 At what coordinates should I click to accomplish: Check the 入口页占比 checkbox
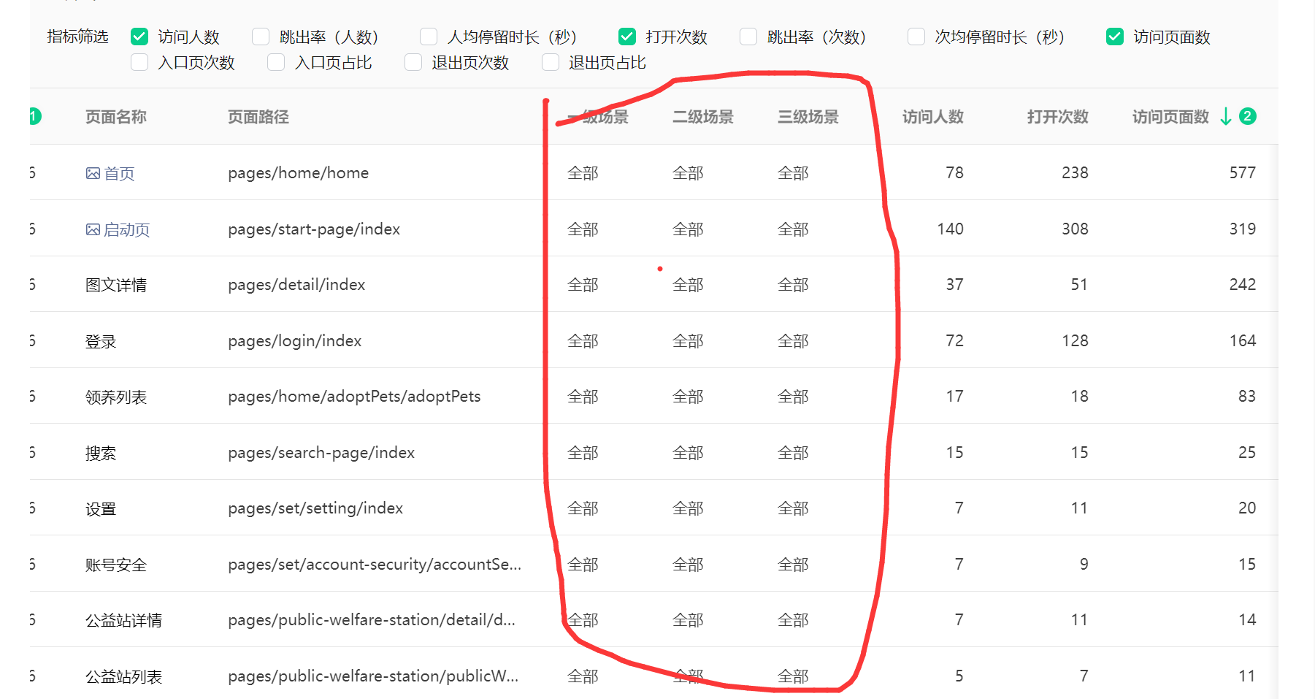tap(276, 63)
